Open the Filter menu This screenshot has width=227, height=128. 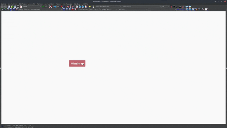pos(59,4)
